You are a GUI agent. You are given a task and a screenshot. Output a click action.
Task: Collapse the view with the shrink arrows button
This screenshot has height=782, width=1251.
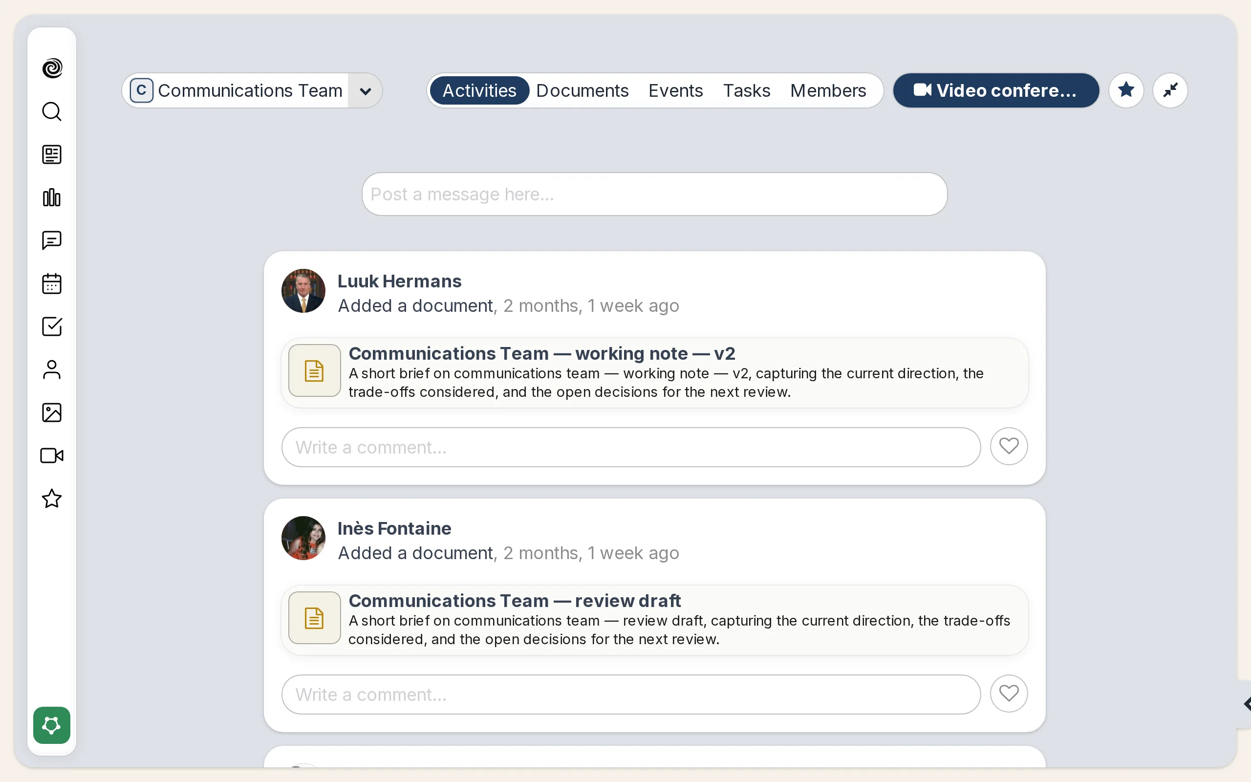[1170, 90]
